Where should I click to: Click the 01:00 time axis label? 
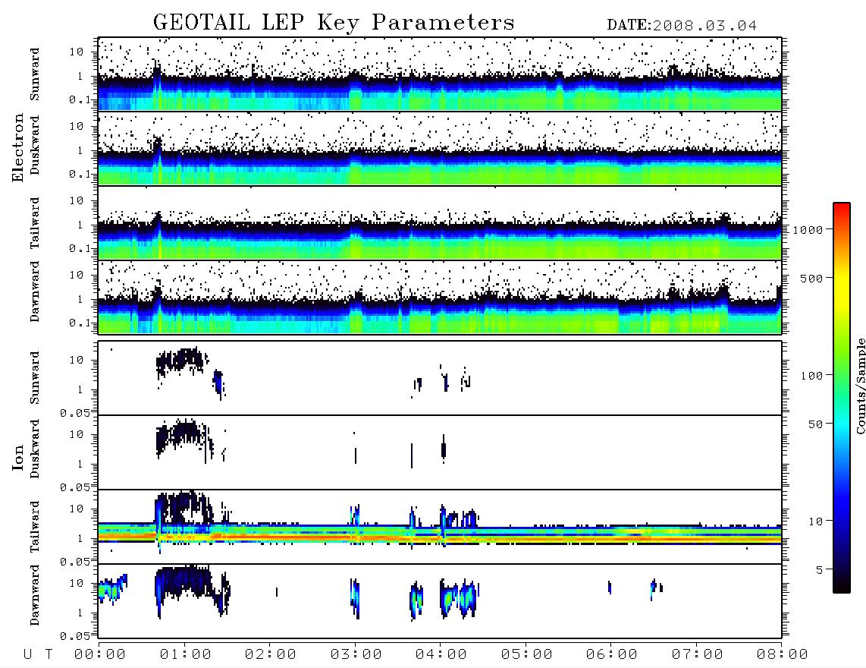[185, 654]
